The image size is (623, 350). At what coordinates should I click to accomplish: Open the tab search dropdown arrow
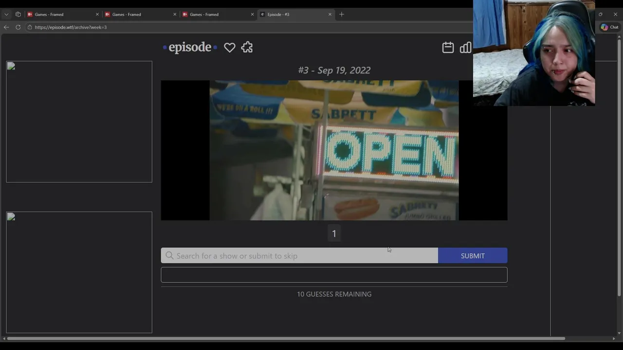click(6, 15)
